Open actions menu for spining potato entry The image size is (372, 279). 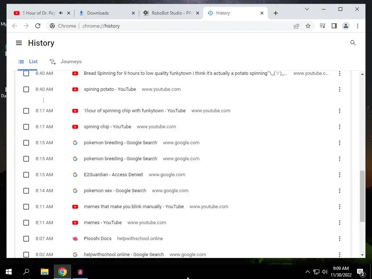coord(340,89)
